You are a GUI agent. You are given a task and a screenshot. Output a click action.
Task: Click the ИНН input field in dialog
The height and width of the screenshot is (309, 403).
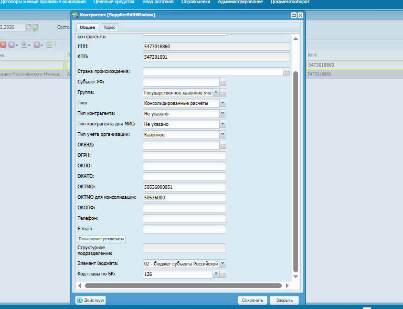(216, 47)
